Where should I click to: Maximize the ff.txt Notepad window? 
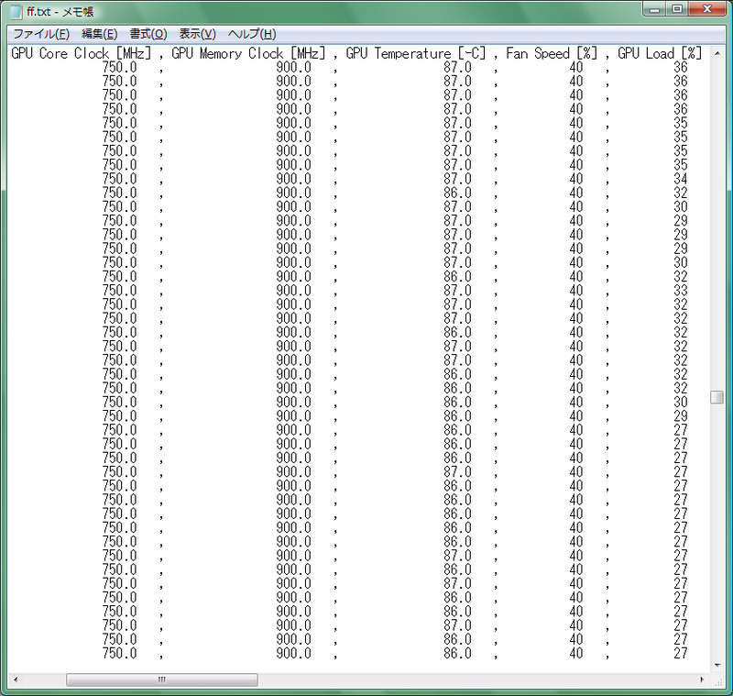676,9
